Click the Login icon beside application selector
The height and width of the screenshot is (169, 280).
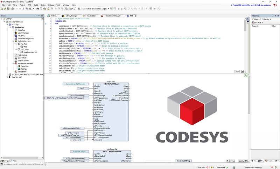click(111, 8)
